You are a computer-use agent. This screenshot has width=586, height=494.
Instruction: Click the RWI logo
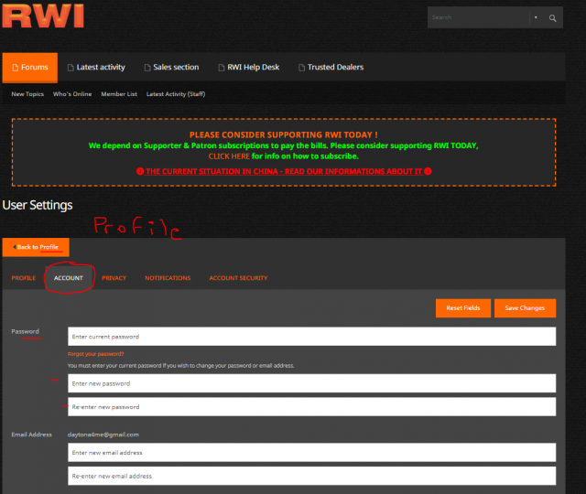click(43, 16)
